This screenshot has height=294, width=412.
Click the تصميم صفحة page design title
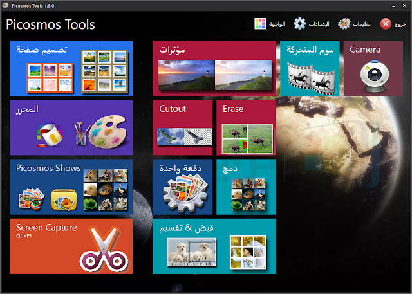click(x=42, y=50)
